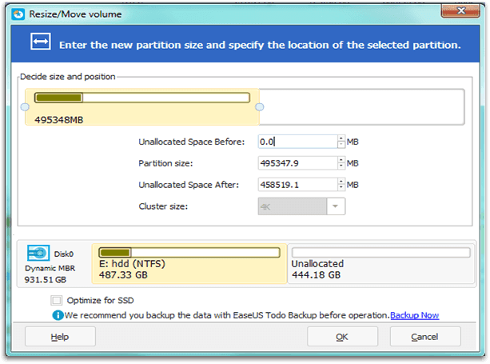Click the left resize handle of partition bar
Image resolution: width=490 pixels, height=364 pixels.
(25, 107)
